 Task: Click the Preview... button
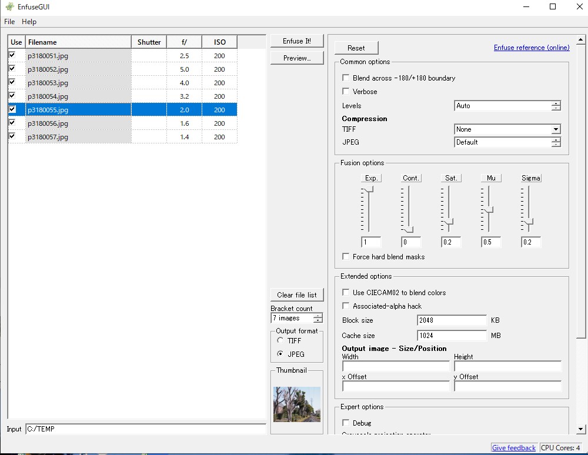pos(297,58)
